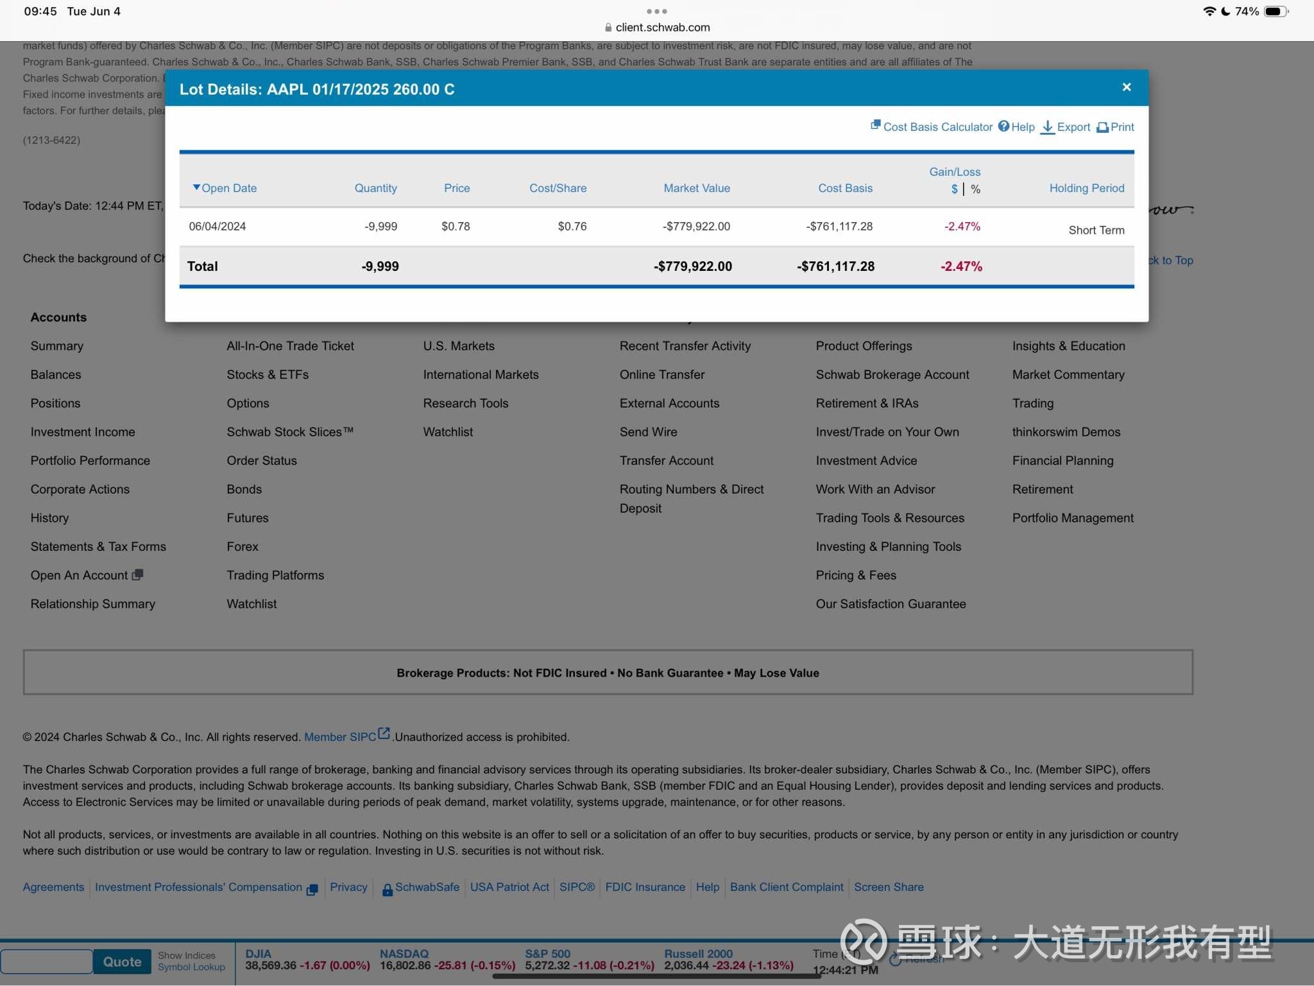Open Symbol Lookup link
Image resolution: width=1314 pixels, height=986 pixels.
coord(191,967)
